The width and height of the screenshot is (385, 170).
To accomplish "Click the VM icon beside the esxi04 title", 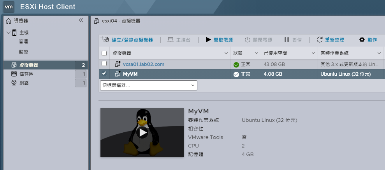I will [x=97, y=21].
